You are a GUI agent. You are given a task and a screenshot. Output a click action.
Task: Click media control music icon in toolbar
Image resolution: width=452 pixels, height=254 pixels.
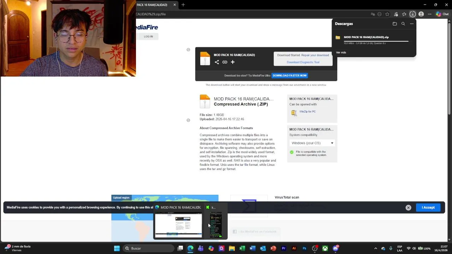coord(396,14)
